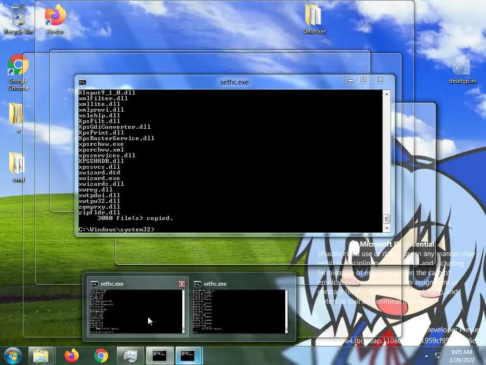Click the line zipfldr.dll

pyautogui.click(x=99, y=212)
